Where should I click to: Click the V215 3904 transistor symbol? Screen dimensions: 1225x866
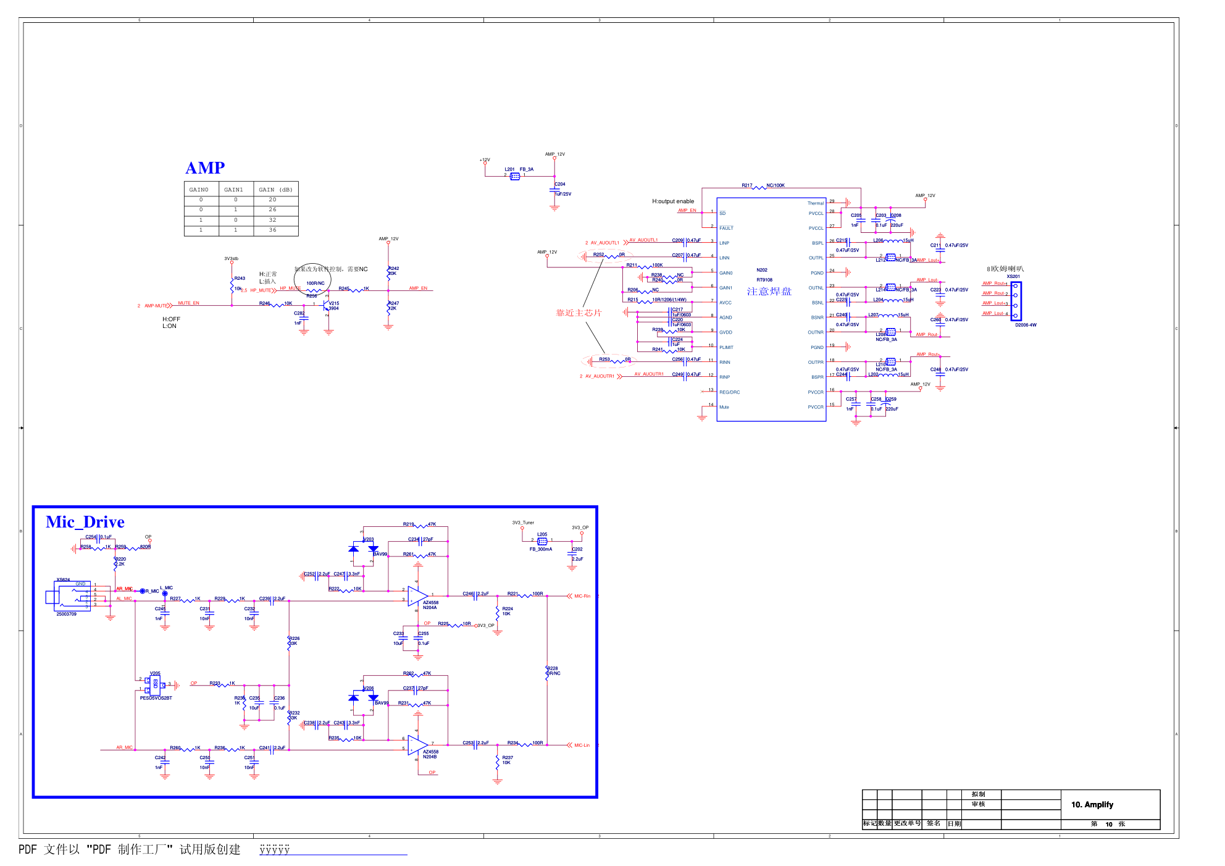(x=326, y=305)
